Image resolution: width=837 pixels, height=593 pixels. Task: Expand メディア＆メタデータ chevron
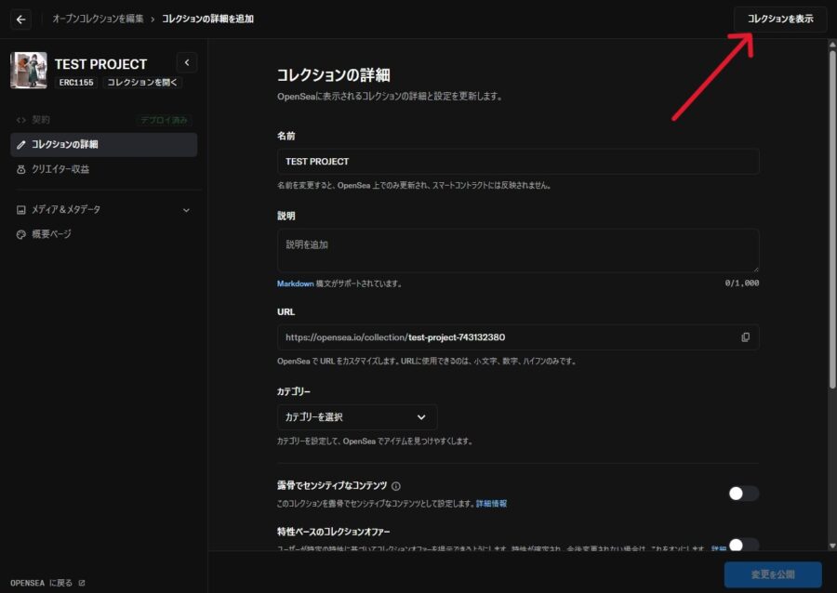186,210
